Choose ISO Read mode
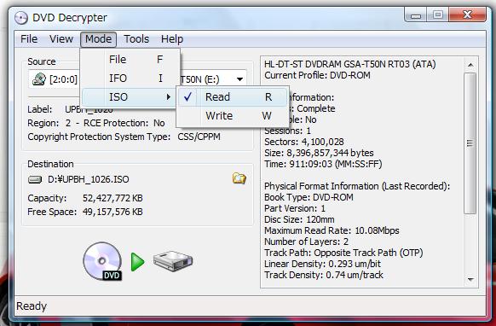496x326 pixels. pos(233,97)
